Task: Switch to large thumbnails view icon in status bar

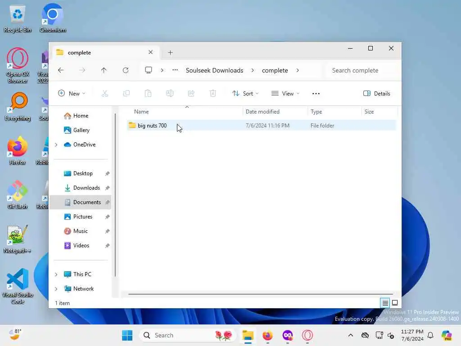Action: point(395,303)
